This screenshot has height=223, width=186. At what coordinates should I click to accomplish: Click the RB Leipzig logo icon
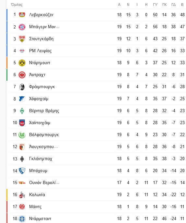[x=22, y=51]
